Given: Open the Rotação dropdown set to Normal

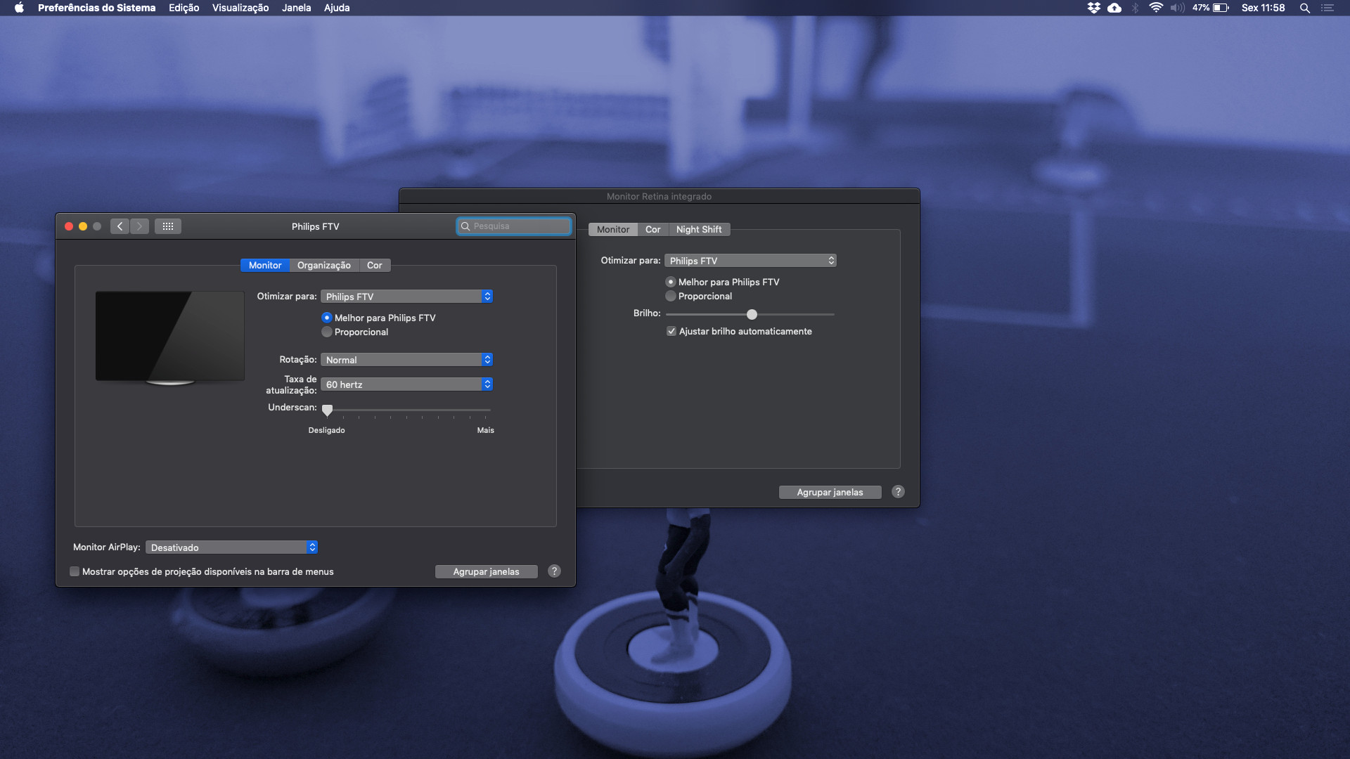Looking at the screenshot, I should (406, 360).
